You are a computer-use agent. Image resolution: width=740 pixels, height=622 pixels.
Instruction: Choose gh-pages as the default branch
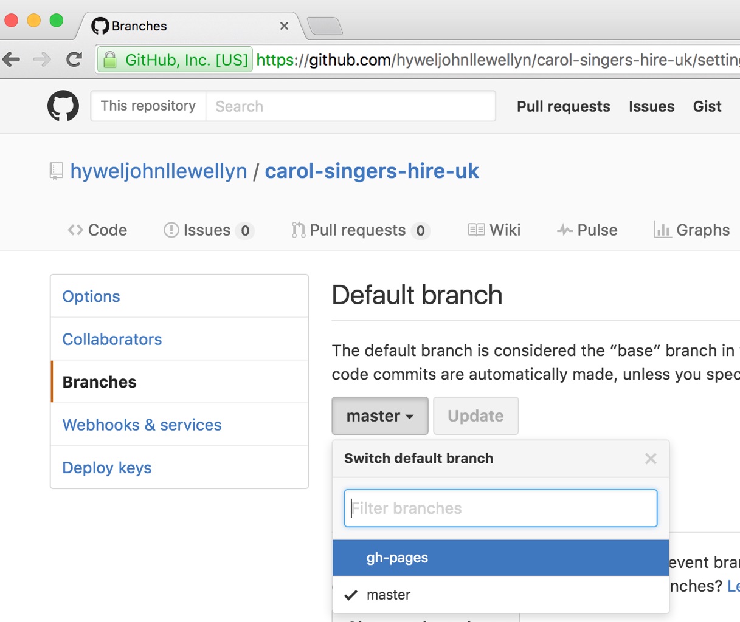[x=500, y=558]
